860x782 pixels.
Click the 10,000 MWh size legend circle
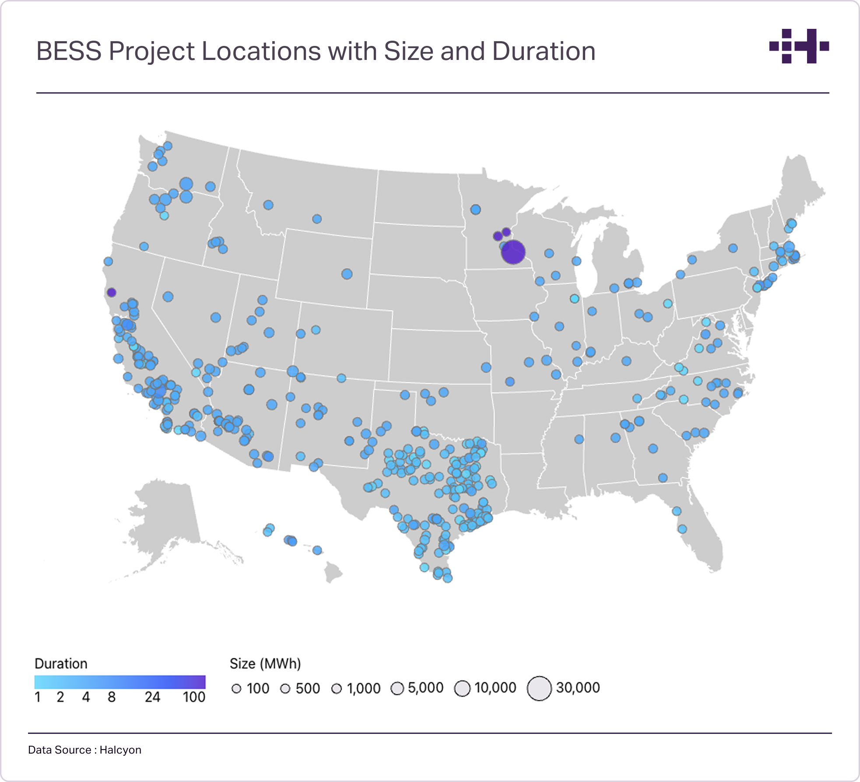[x=462, y=688]
